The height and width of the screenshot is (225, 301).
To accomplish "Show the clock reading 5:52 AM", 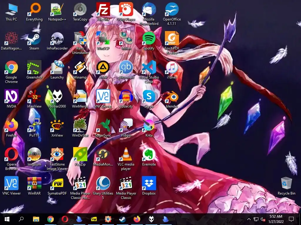I will tap(276, 219).
